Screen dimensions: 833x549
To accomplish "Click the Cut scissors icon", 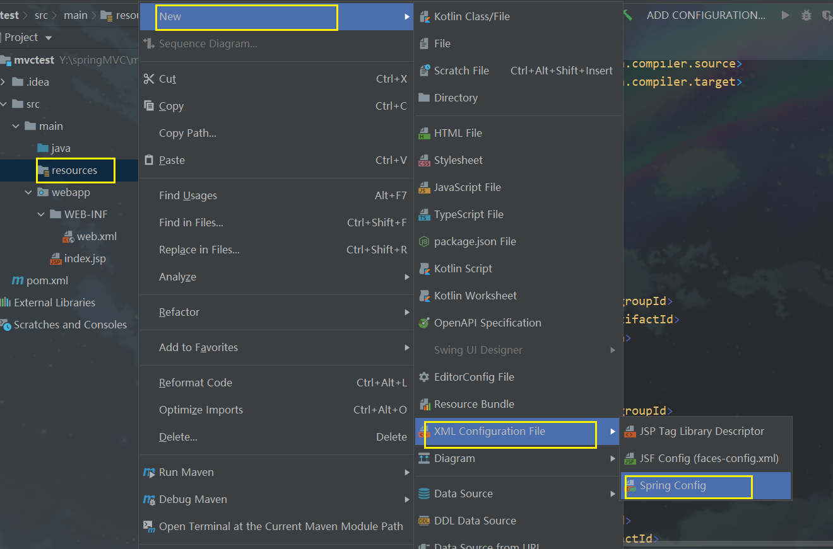I will (149, 79).
